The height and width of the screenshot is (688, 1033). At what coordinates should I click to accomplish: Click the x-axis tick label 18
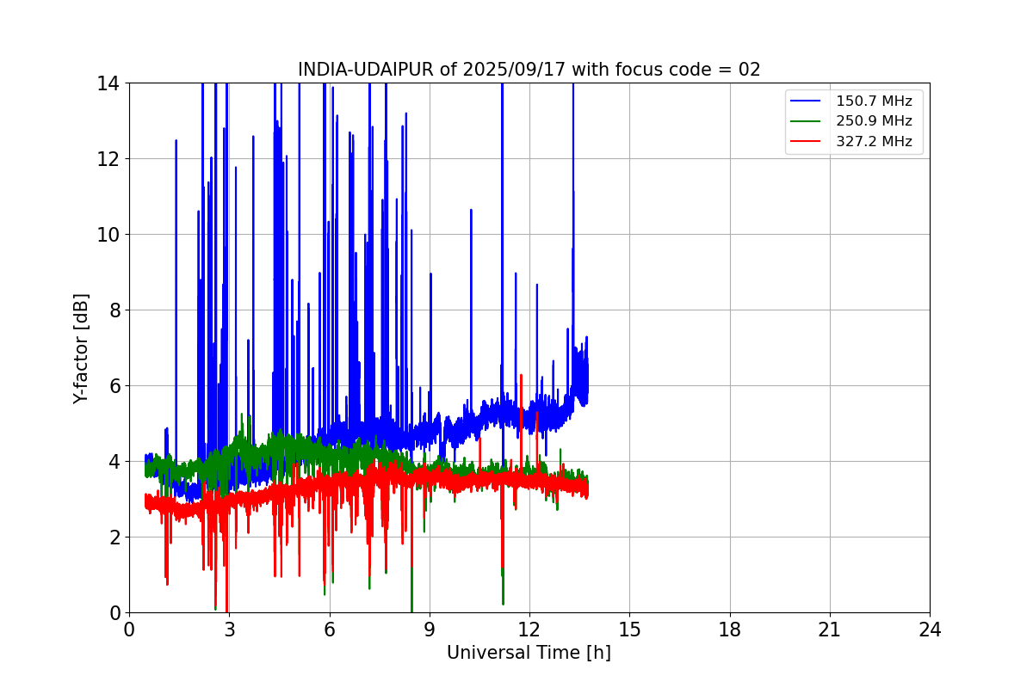click(x=729, y=629)
